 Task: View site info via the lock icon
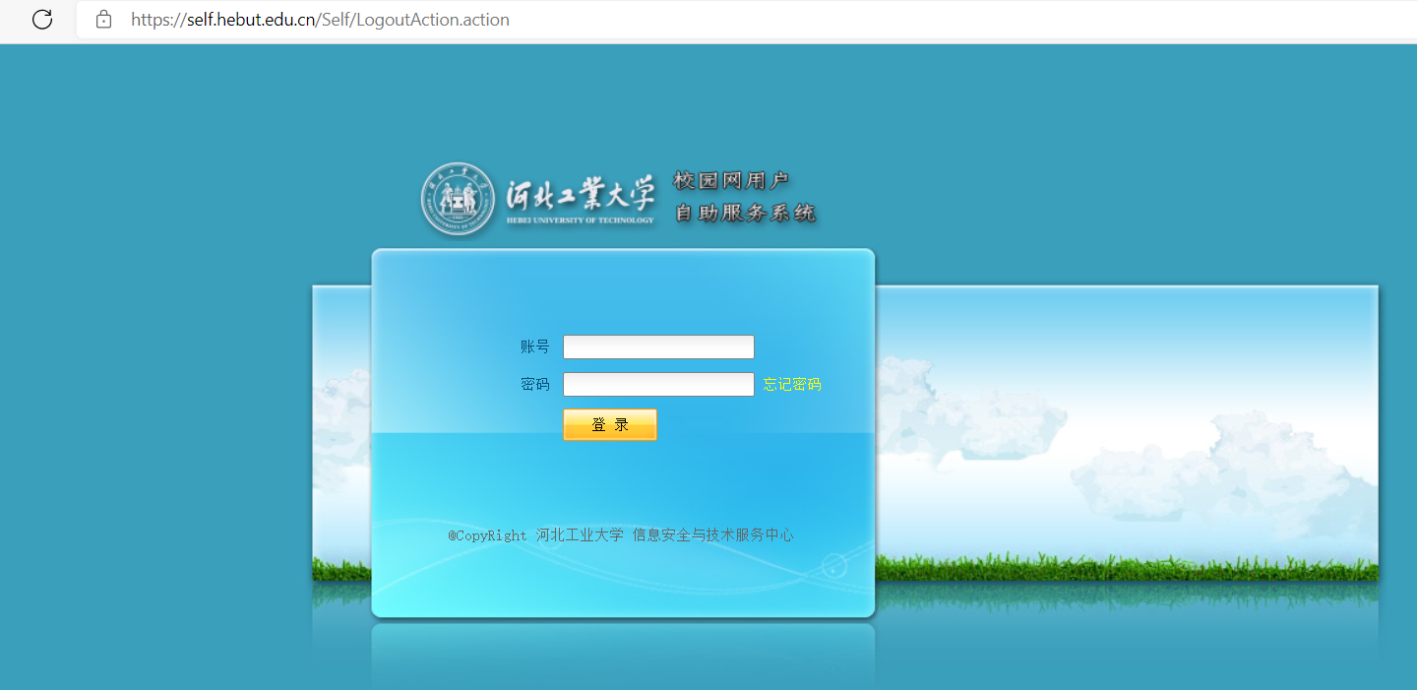[x=103, y=20]
